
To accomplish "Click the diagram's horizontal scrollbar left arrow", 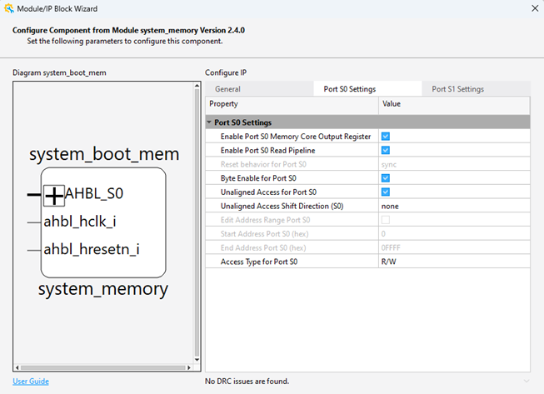I will click(x=17, y=367).
